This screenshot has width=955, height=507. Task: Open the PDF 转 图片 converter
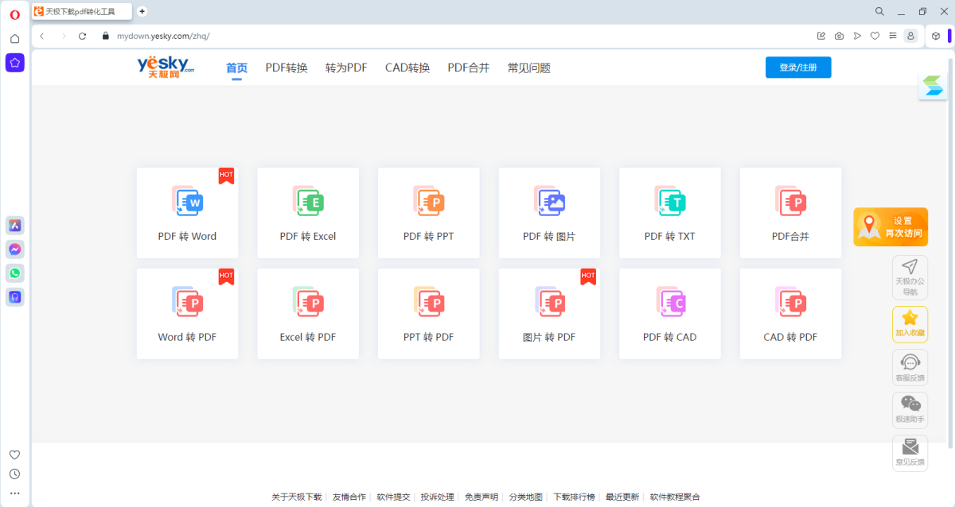549,212
